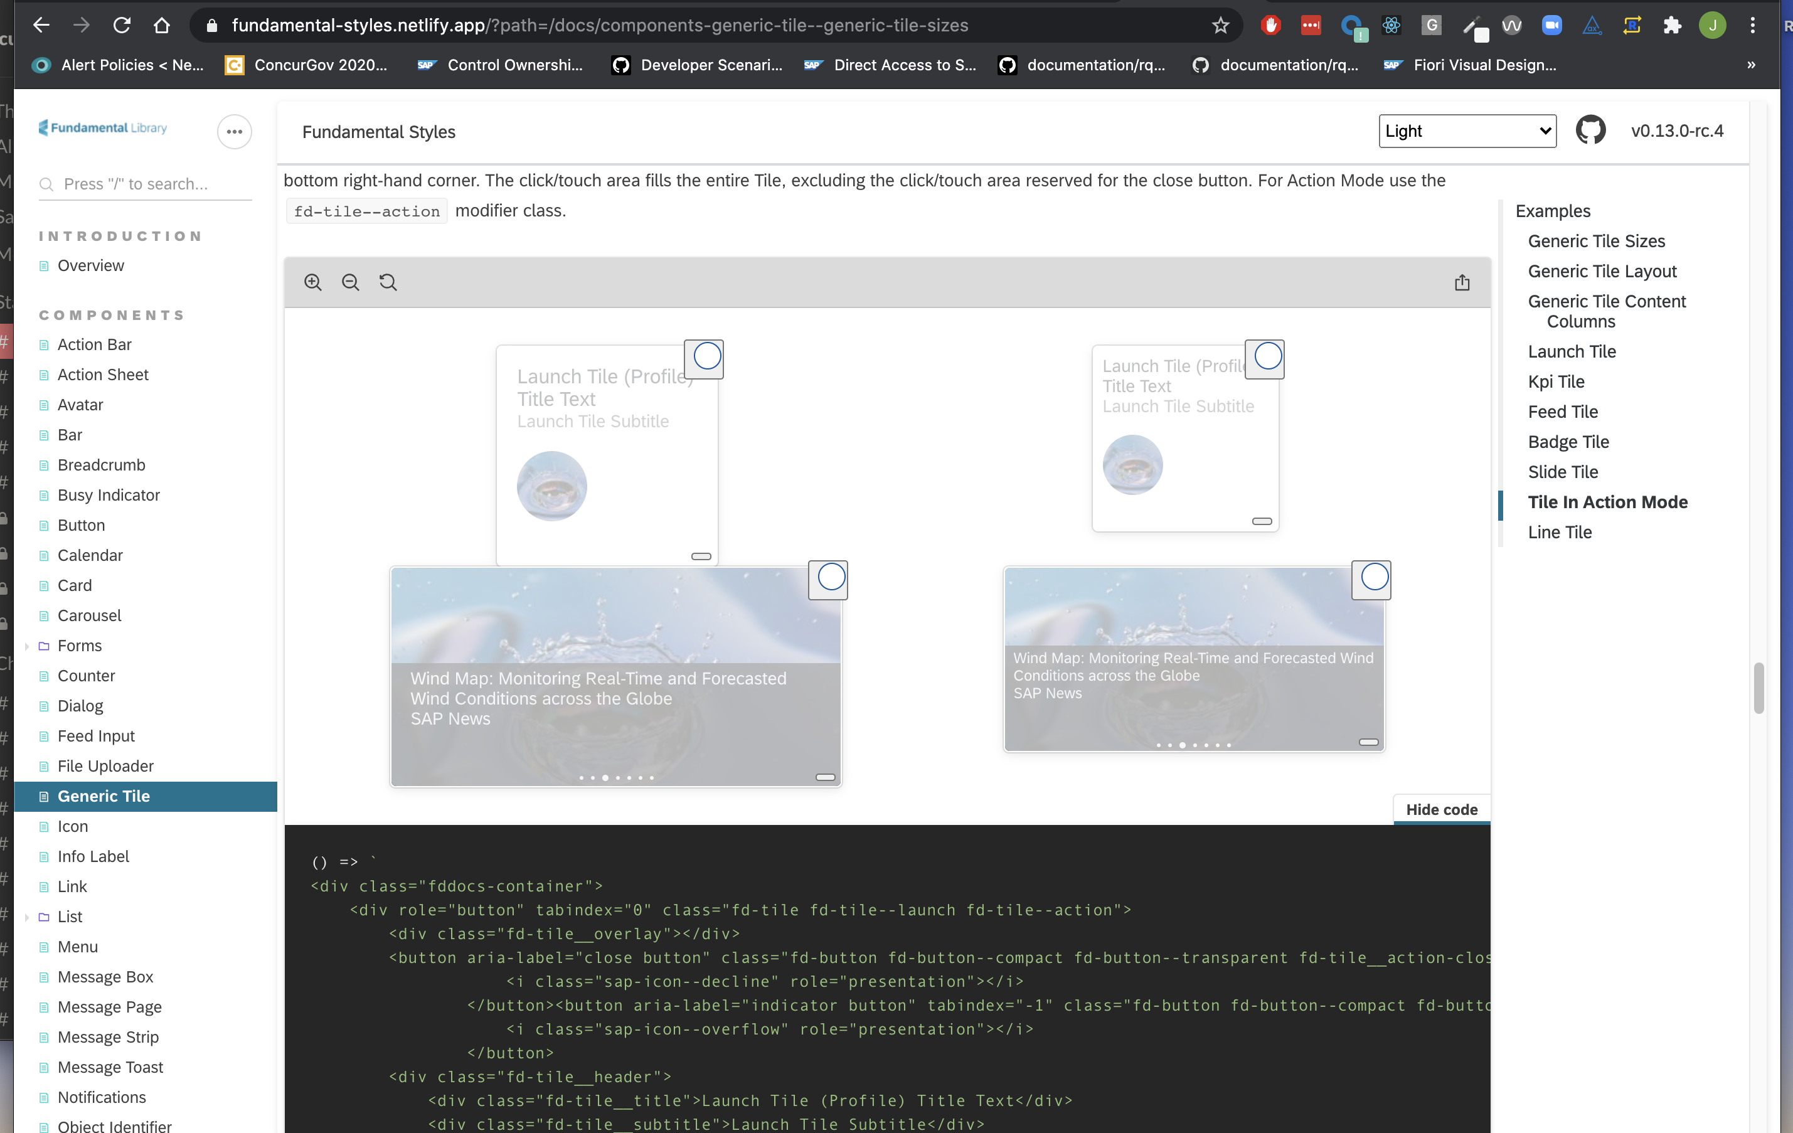Screen dimensions: 1793x1133
Task: Click the Hide code button
Action: 1441,809
